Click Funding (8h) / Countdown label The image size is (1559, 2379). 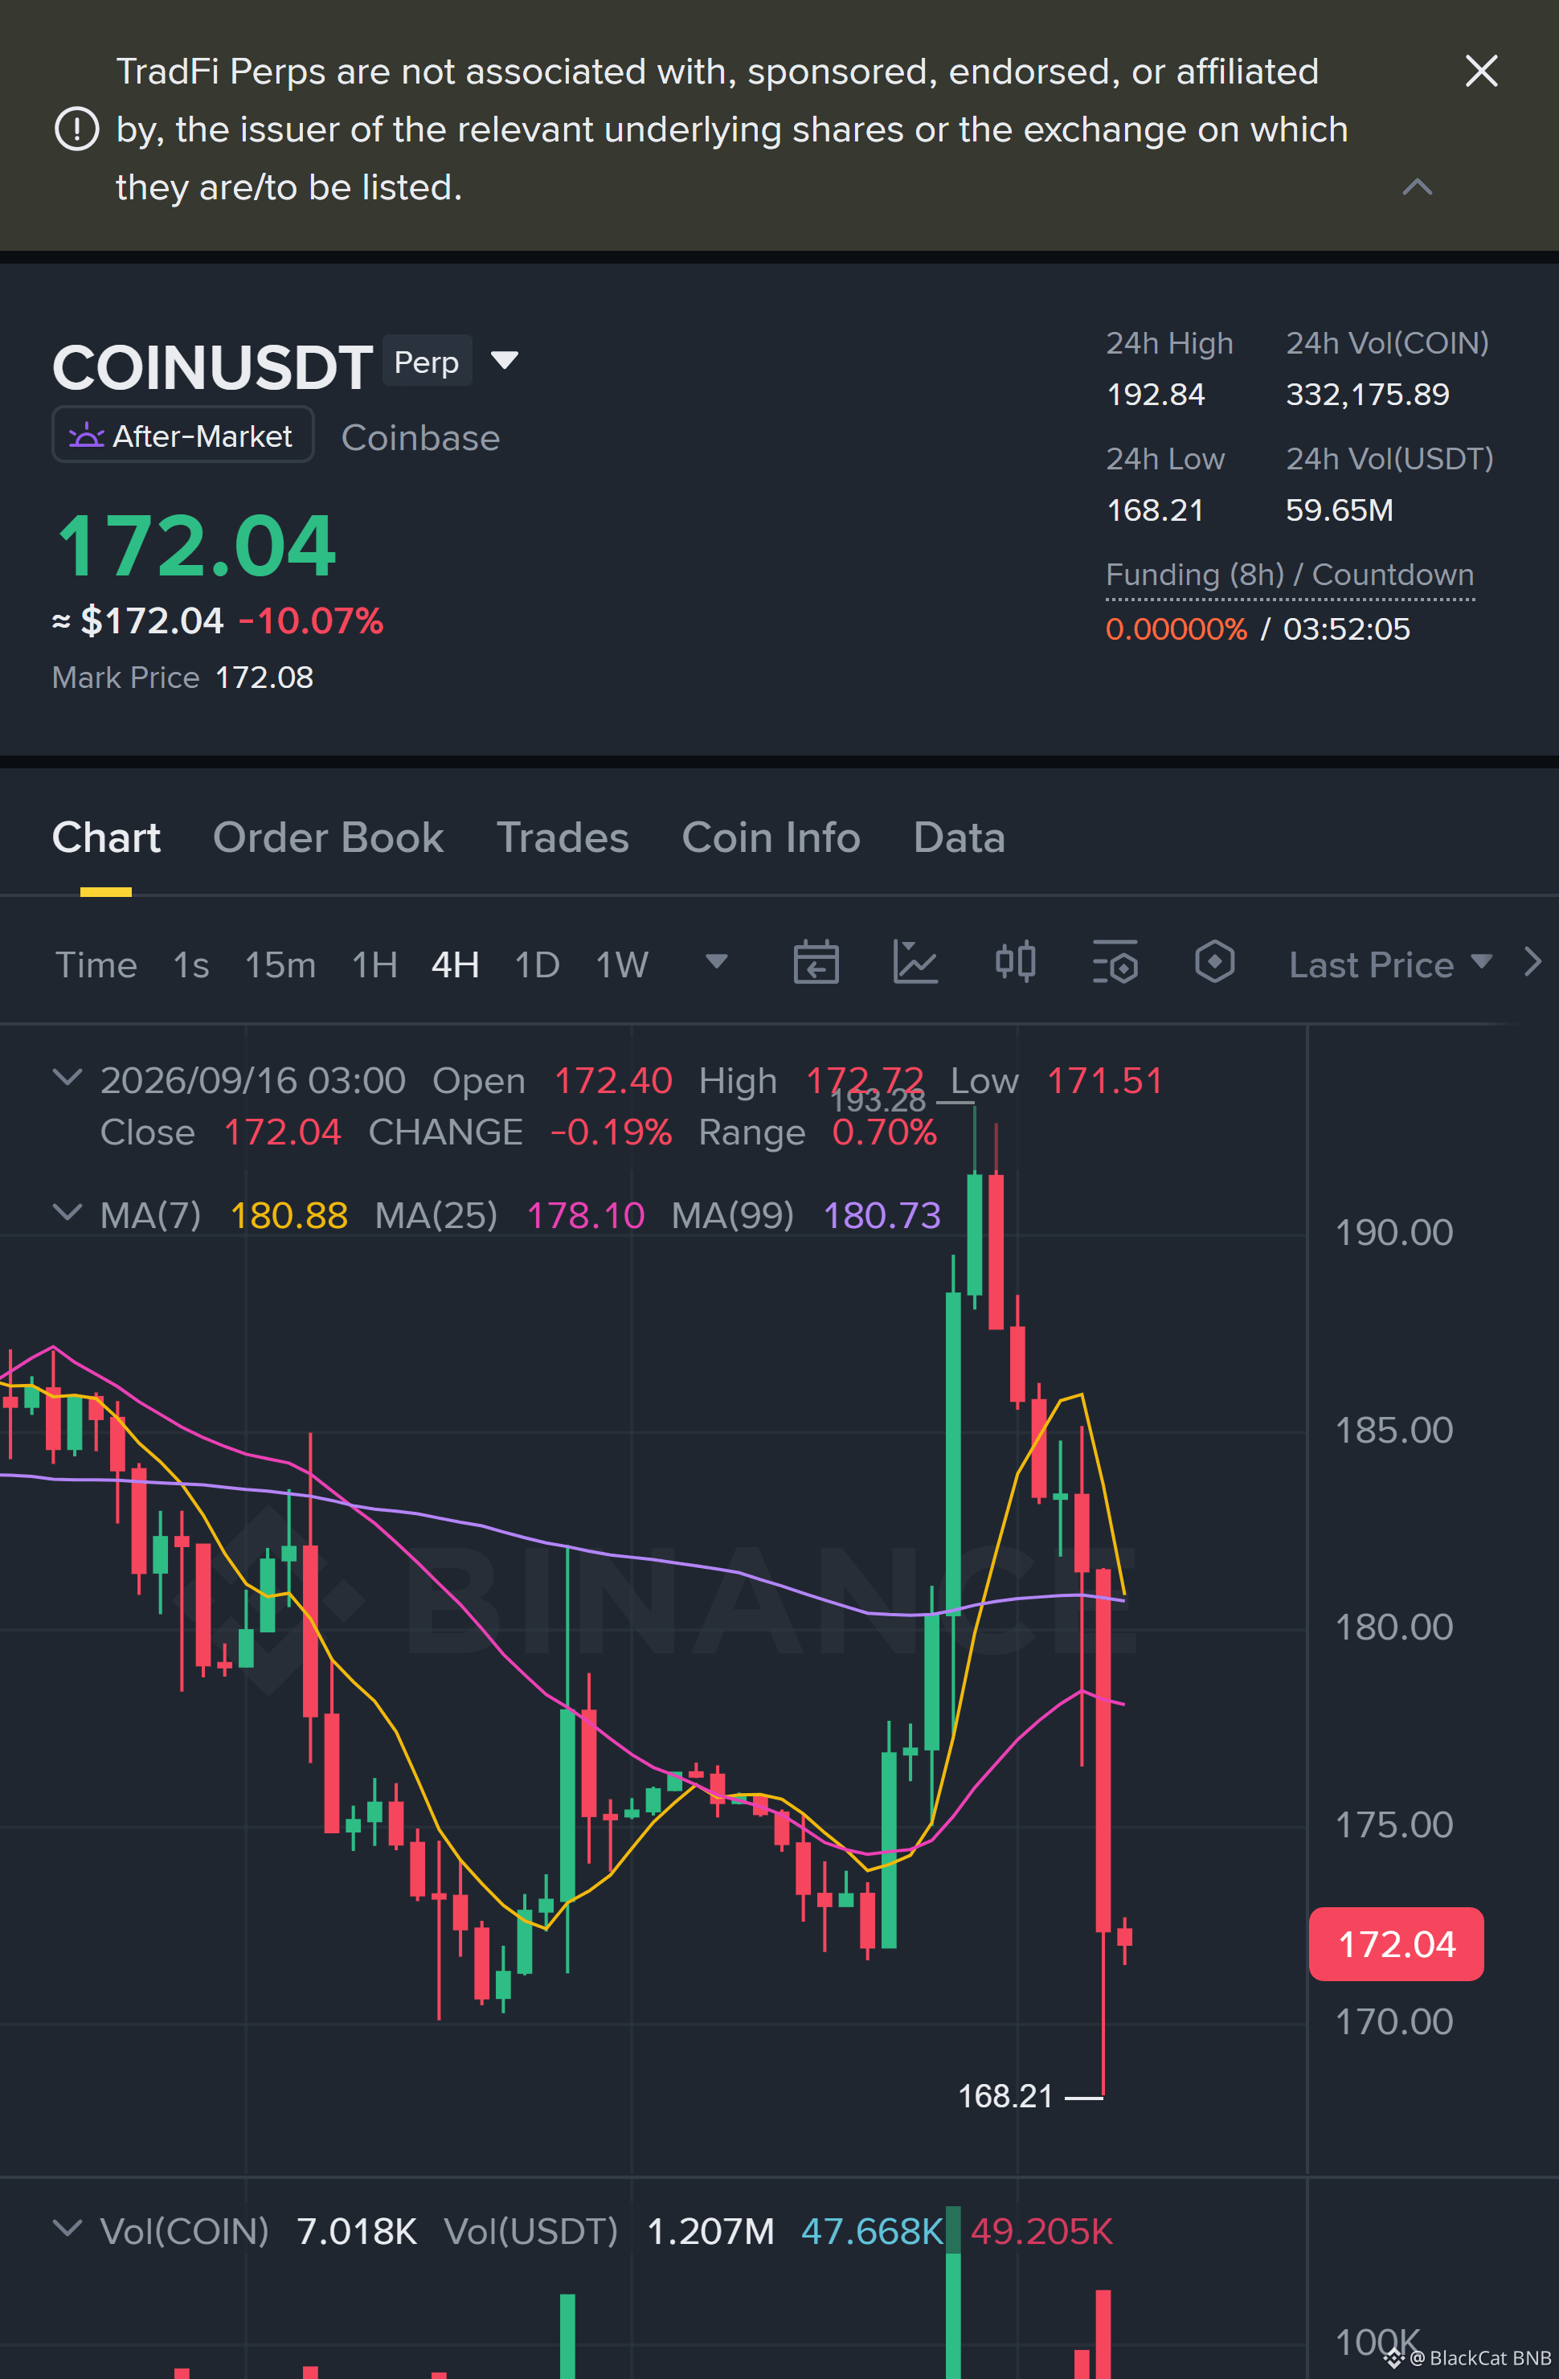pyautogui.click(x=1289, y=575)
